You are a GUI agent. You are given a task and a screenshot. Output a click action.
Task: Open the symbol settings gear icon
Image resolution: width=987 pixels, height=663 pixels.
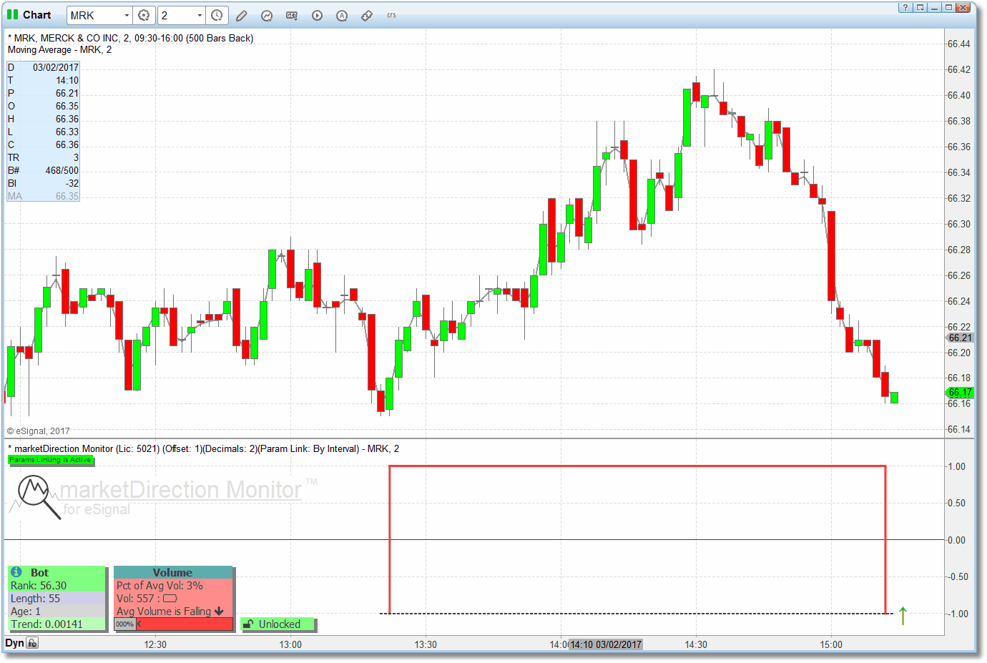[144, 15]
